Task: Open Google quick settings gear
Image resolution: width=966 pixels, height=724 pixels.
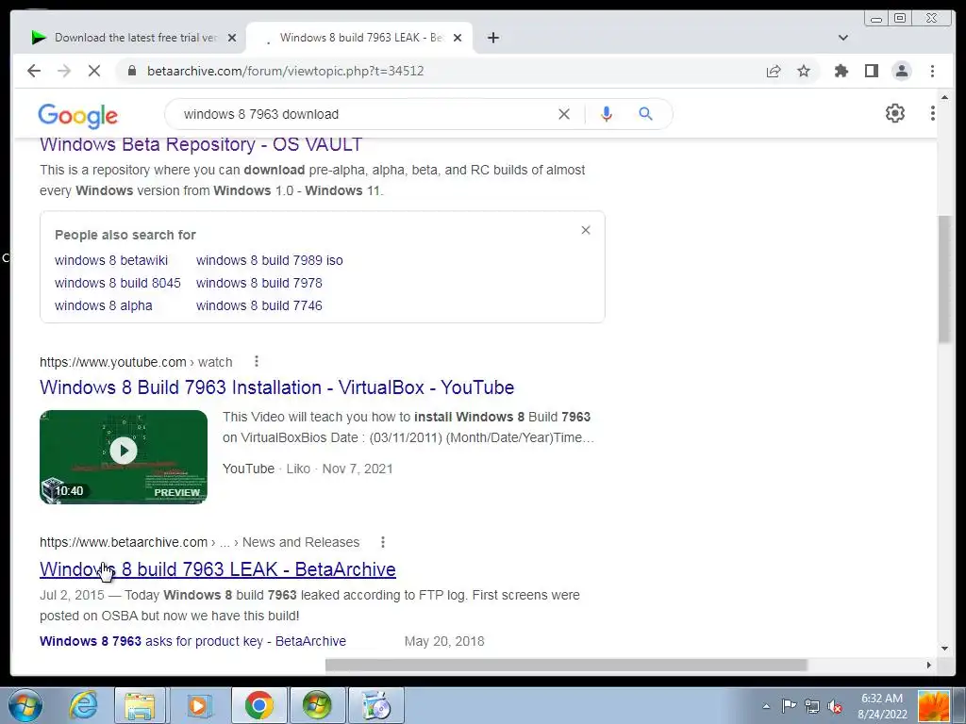Action: (x=894, y=113)
